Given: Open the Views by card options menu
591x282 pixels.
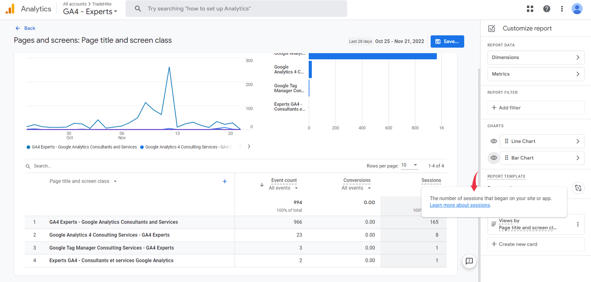Looking at the screenshot, I should (578, 224).
